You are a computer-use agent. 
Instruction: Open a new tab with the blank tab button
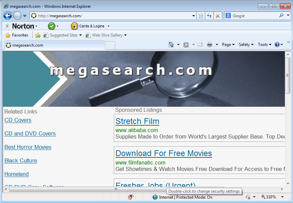coord(110,45)
